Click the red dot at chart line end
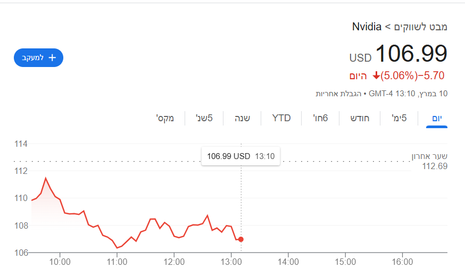The image size is (465, 276). click(241, 239)
